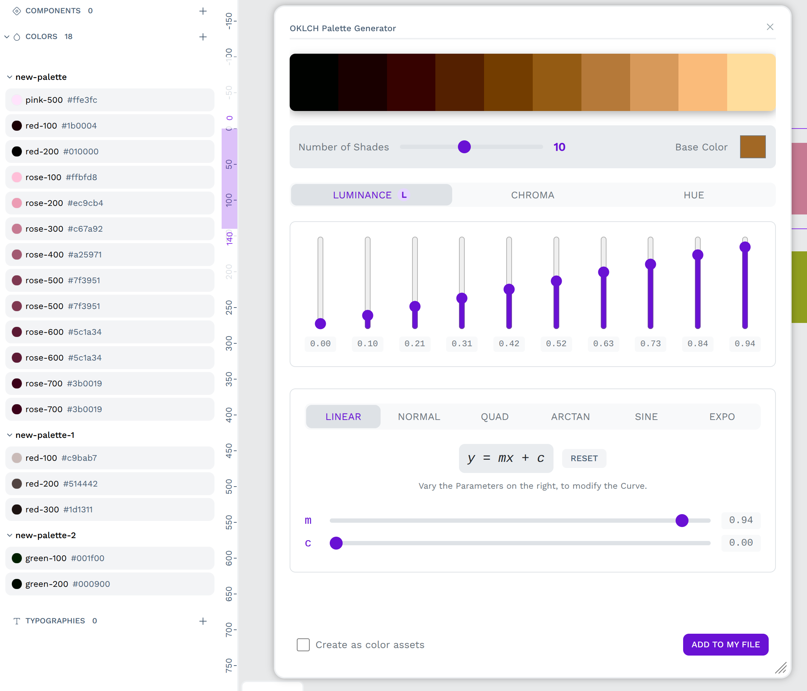
Task: Select the SINE curve type
Action: click(646, 416)
